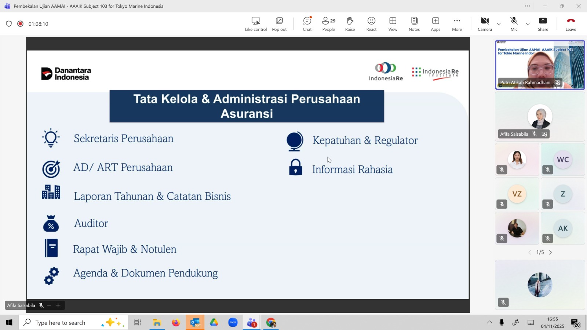Open the Apps panel
Image resolution: width=587 pixels, height=330 pixels.
(x=435, y=24)
